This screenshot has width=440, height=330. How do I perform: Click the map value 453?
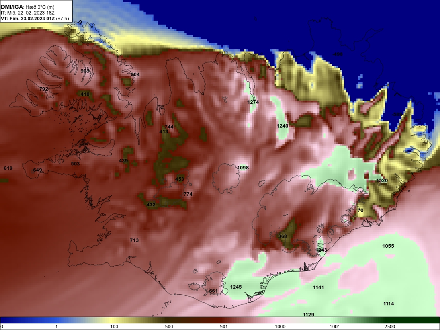[180, 179]
